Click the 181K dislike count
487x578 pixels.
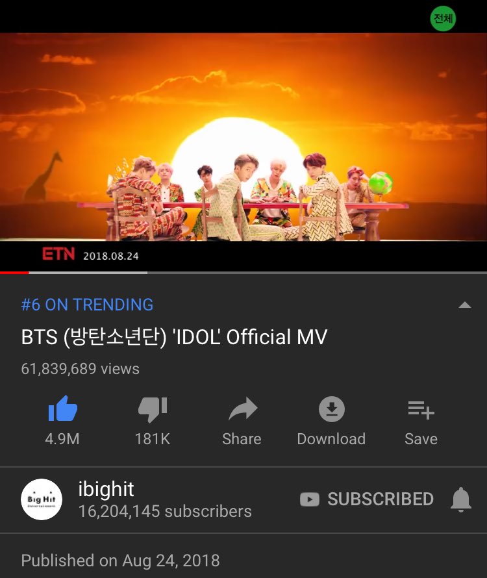point(152,439)
